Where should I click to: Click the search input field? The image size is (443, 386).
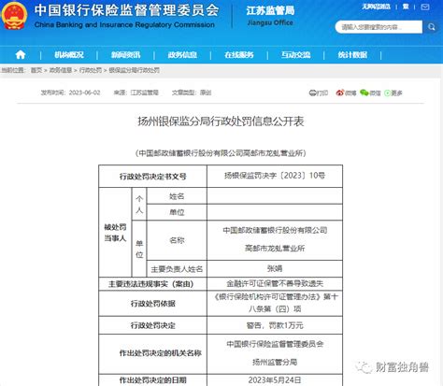(379, 27)
